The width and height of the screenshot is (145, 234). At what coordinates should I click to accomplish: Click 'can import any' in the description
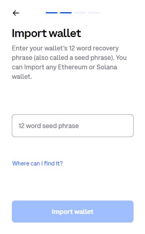point(34,67)
